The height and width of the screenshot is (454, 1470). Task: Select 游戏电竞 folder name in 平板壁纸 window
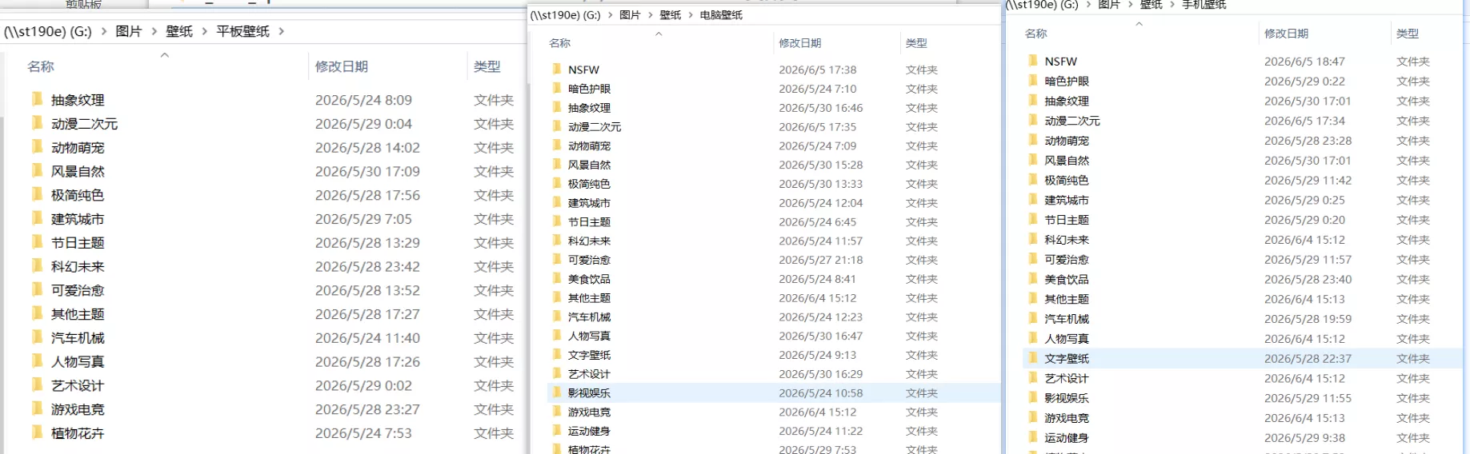click(78, 409)
